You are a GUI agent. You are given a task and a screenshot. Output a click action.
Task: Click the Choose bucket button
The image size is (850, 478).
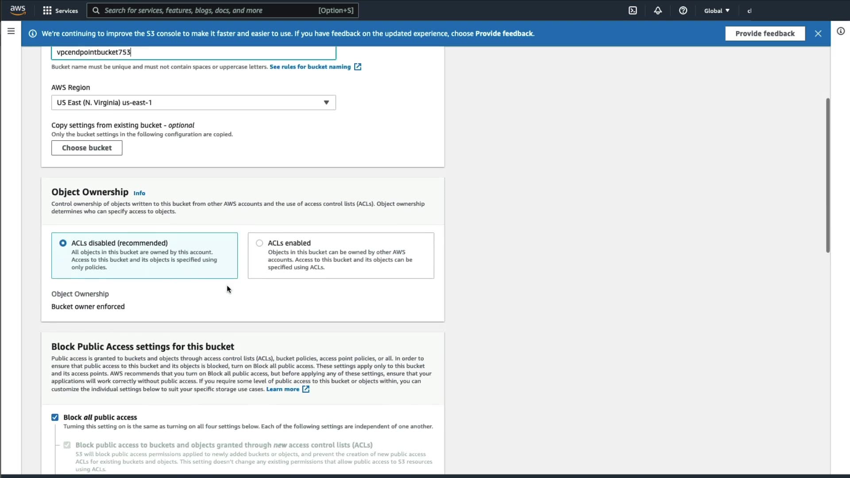pos(87,148)
